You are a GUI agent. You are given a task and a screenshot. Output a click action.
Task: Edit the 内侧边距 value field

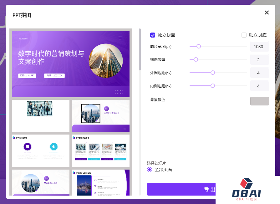click(259, 85)
